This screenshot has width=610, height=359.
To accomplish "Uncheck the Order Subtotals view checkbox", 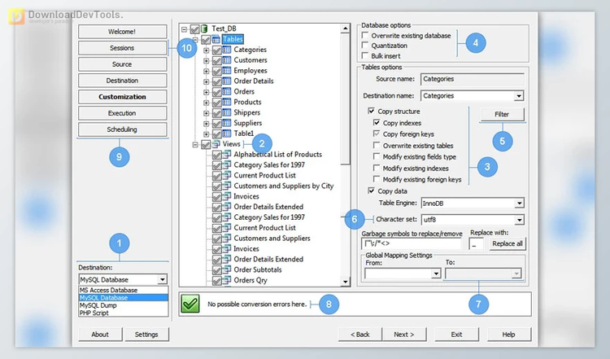I will (x=216, y=269).
